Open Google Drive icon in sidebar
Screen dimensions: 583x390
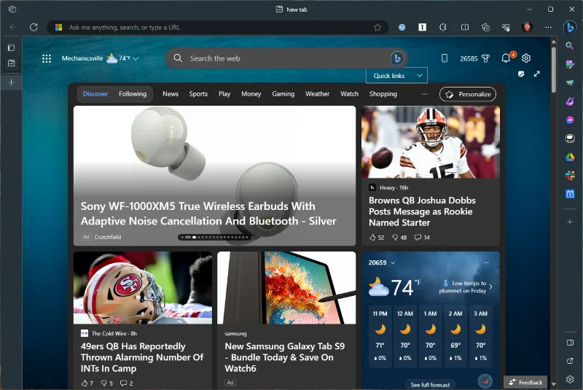(x=570, y=157)
